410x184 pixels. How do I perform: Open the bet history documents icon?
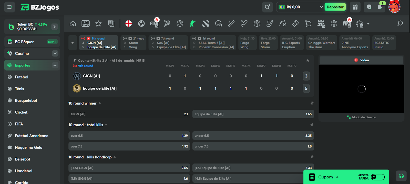click(x=111, y=24)
